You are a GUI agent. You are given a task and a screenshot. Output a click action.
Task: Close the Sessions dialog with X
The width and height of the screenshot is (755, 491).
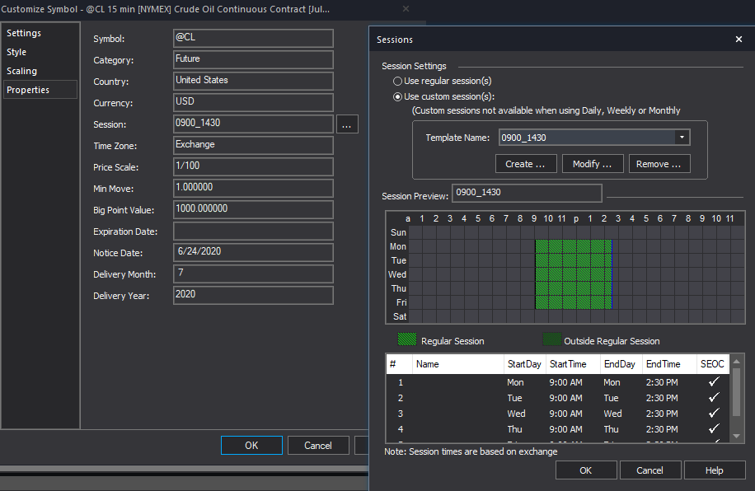738,39
